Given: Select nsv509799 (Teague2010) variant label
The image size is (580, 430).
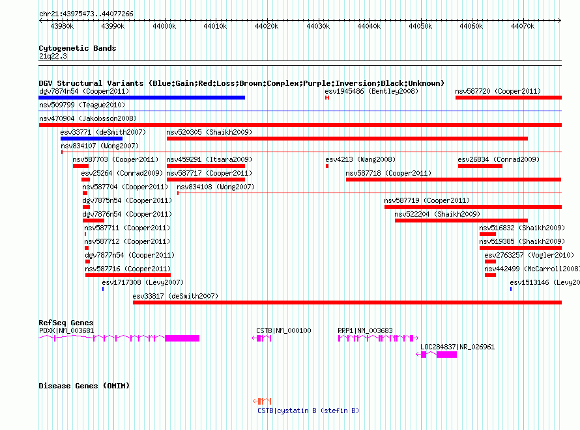Looking at the screenshot, I should pos(82,105).
